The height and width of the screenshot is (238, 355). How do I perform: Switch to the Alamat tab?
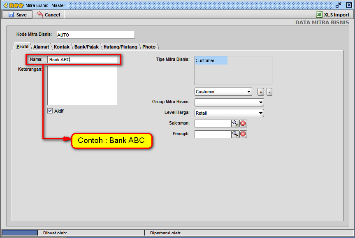click(x=41, y=47)
